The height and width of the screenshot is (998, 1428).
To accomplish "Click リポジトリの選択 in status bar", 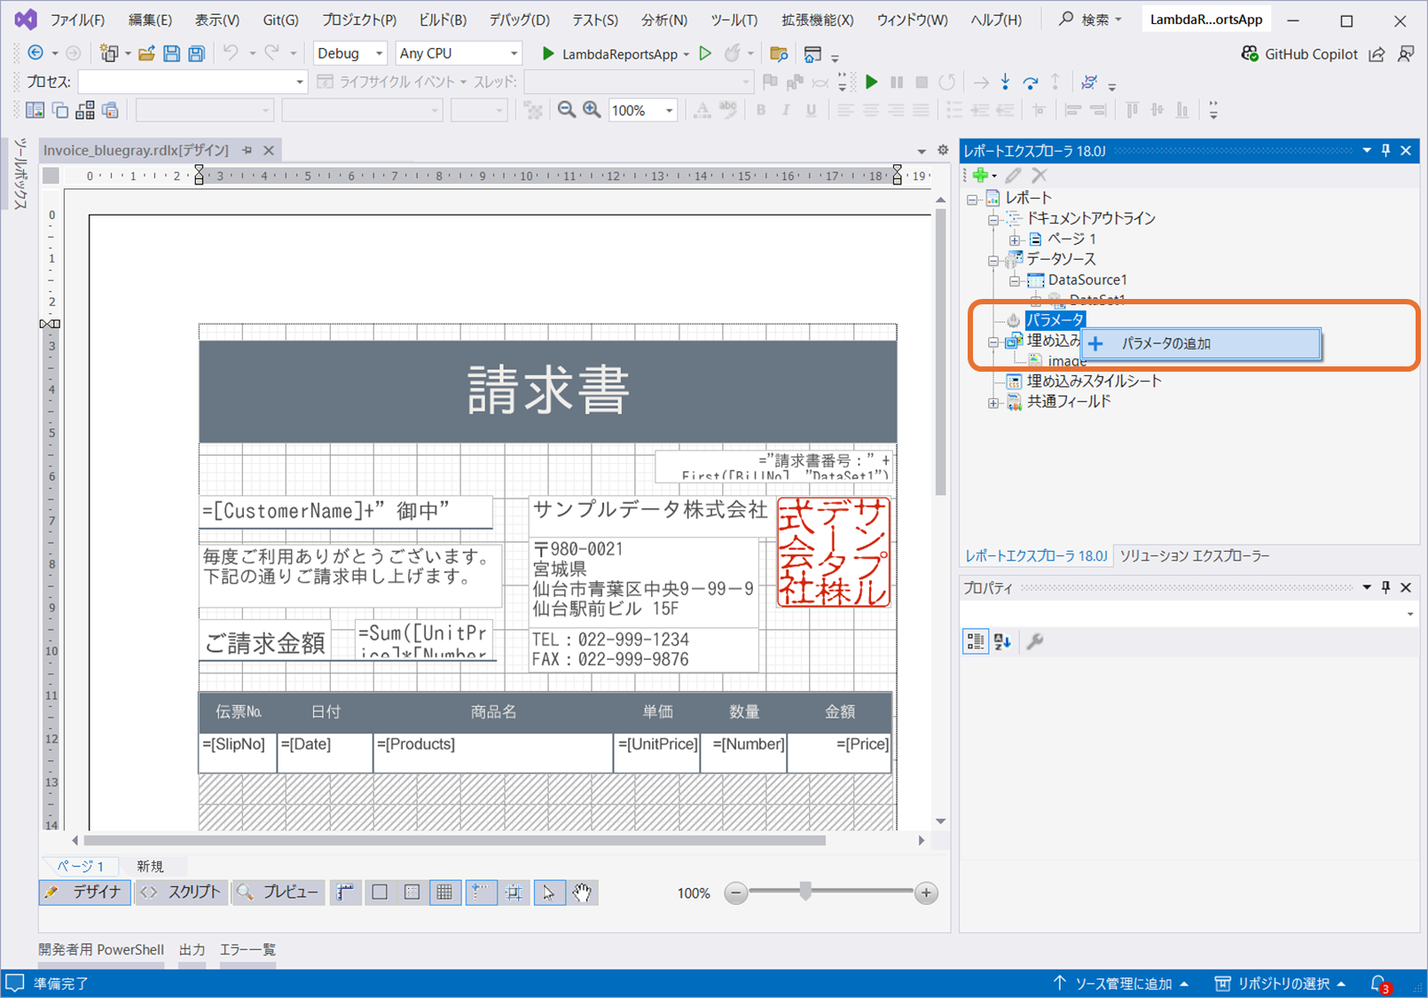I will (1281, 983).
